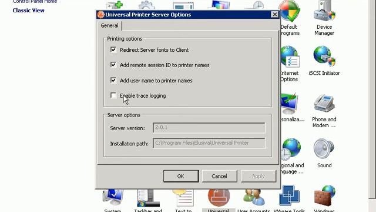Screen dimensions: 376x212
Task: Open Control Panel Home link
Action: coord(35,2)
